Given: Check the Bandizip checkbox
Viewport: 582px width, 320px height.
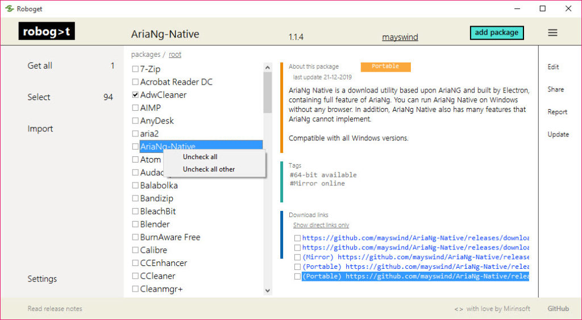Looking at the screenshot, I should (135, 198).
